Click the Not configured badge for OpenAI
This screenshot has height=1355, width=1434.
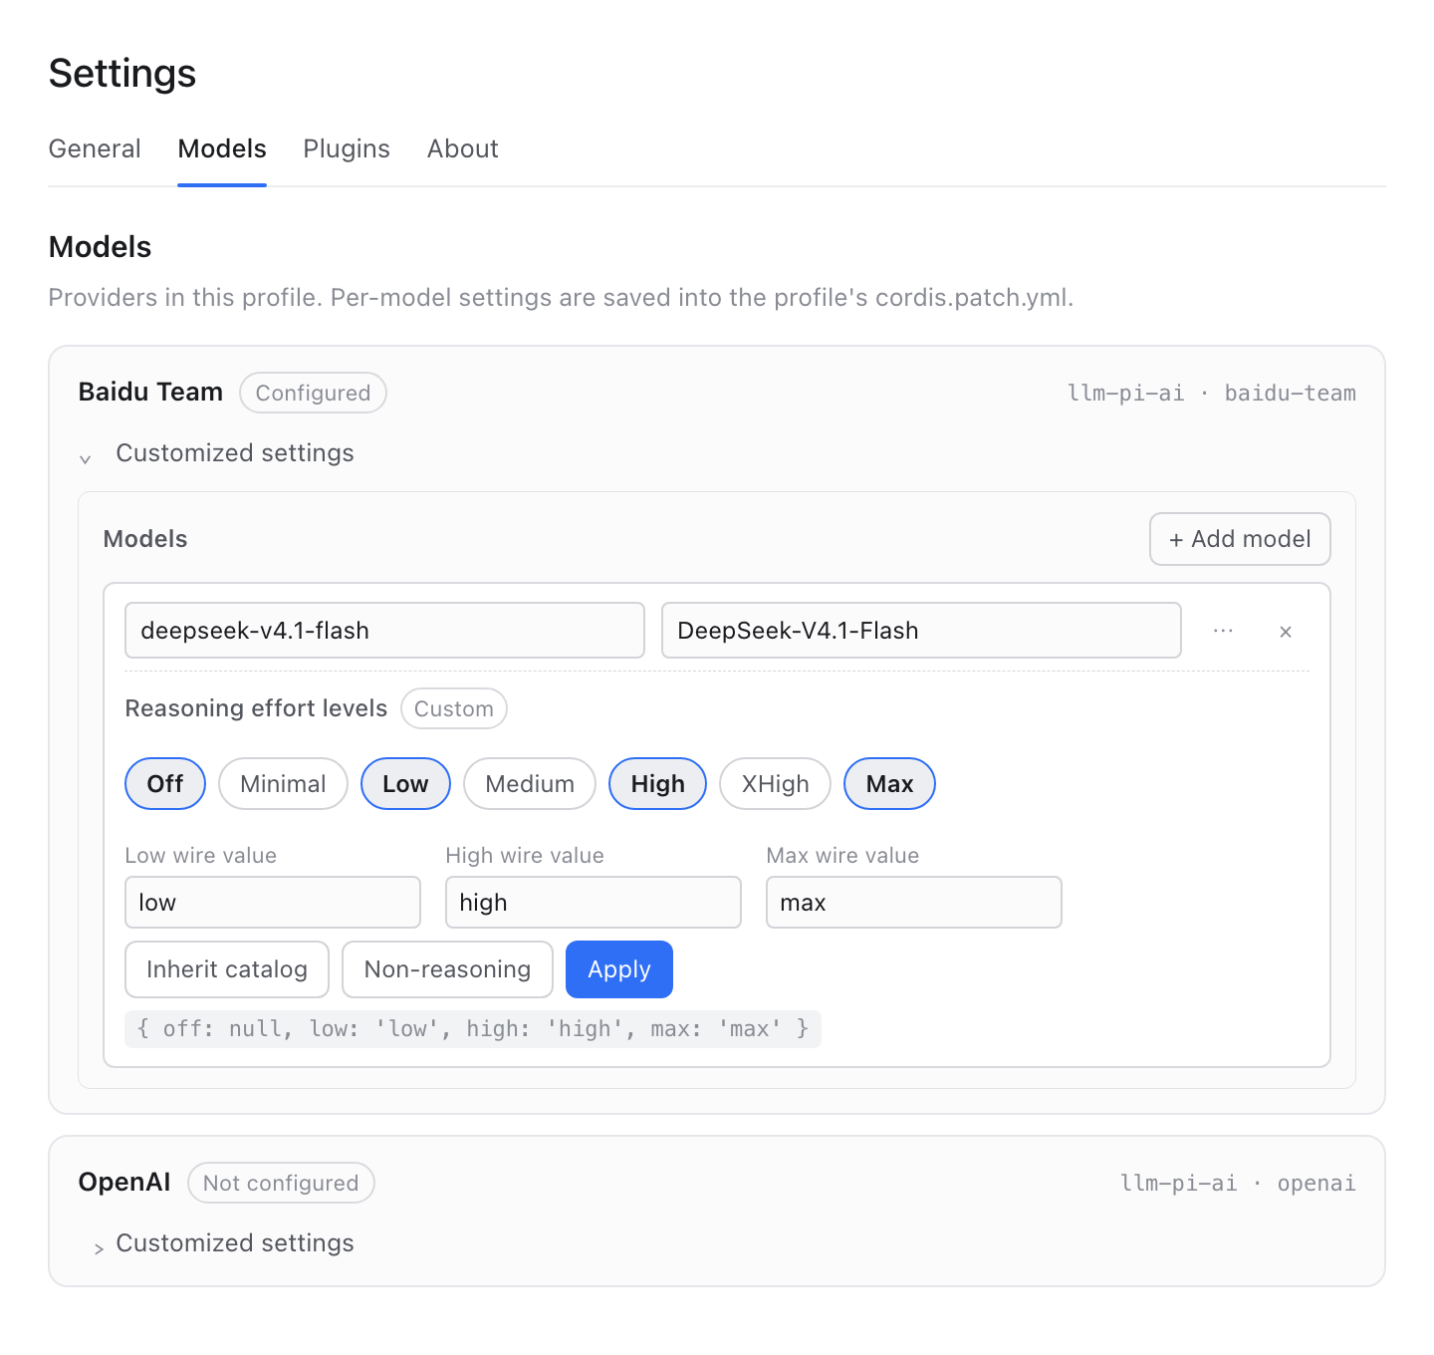pyautogui.click(x=281, y=1183)
